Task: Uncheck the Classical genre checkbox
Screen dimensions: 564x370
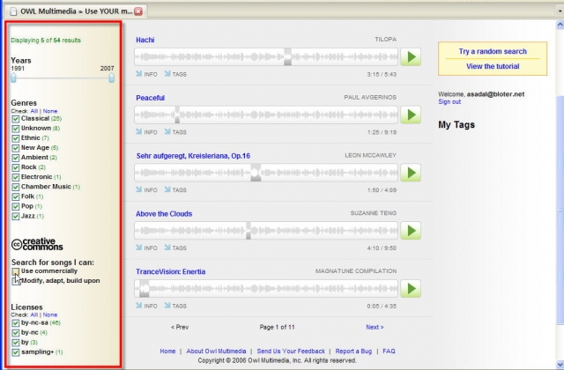Action: coord(16,118)
